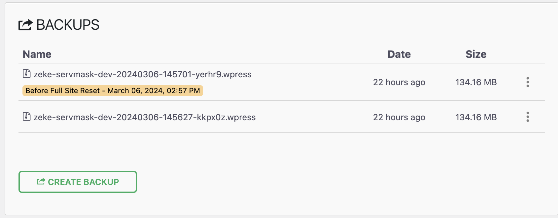558x218 pixels.
Task: Click the 134.16 MB size of yerhr9 backup
Action: pos(476,82)
